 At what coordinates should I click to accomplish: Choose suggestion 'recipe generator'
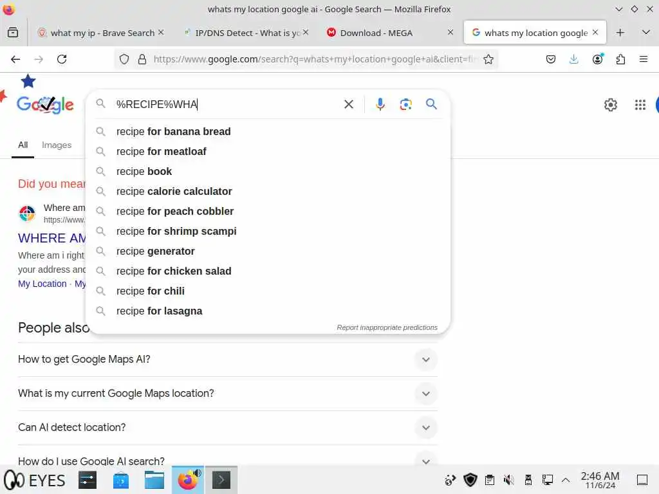pyautogui.click(x=268, y=252)
